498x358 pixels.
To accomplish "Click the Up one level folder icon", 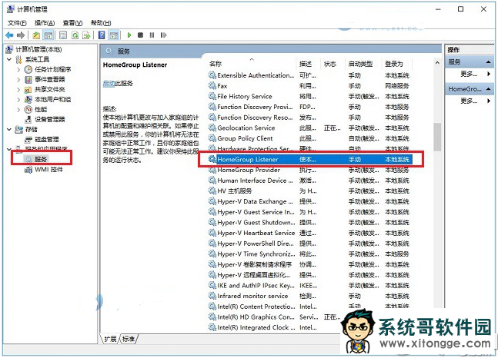I will (36, 35).
